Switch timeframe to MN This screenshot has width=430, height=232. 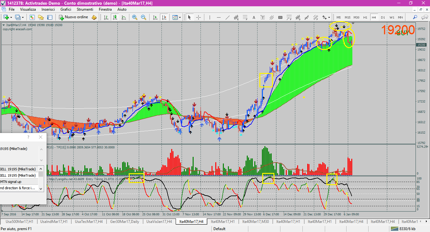tap(400, 17)
